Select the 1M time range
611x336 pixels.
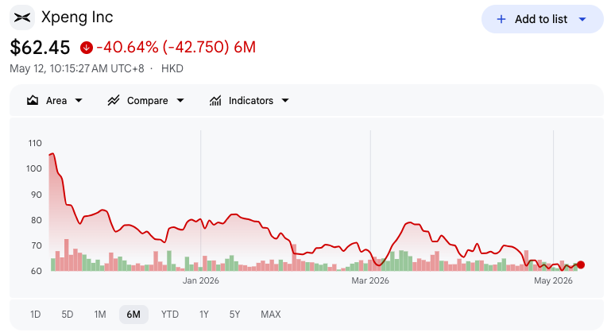100,315
